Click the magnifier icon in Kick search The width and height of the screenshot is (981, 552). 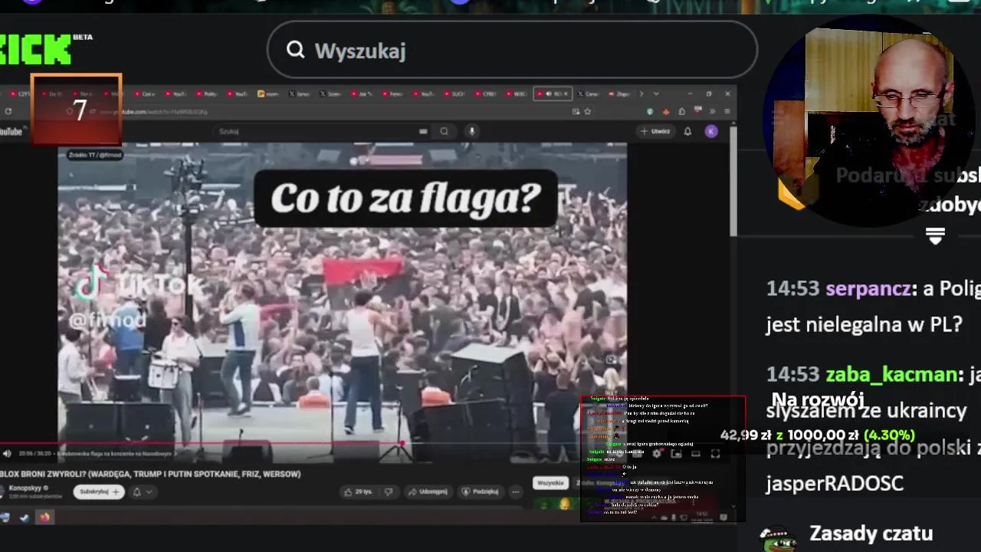tap(295, 50)
